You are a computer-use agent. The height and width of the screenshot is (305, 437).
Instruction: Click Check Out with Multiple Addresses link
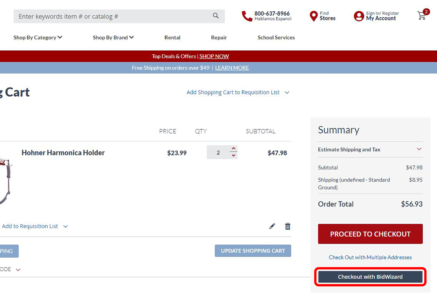pyautogui.click(x=370, y=257)
